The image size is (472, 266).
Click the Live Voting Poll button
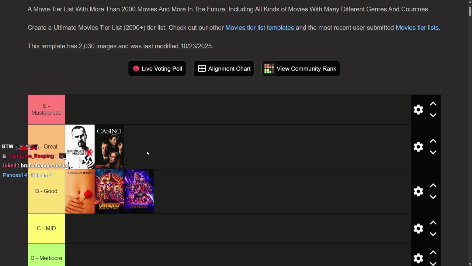(x=157, y=69)
